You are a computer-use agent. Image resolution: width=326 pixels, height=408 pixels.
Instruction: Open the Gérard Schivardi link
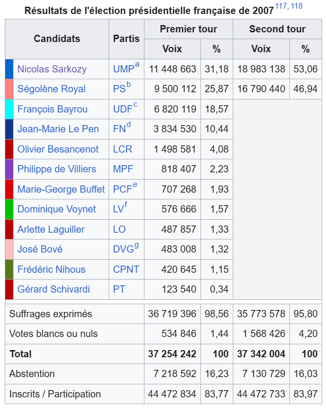[54, 289]
